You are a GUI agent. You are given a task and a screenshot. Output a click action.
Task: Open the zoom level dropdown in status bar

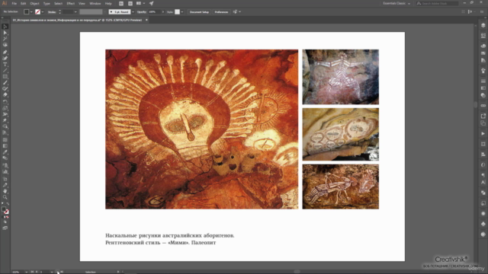coord(26,272)
